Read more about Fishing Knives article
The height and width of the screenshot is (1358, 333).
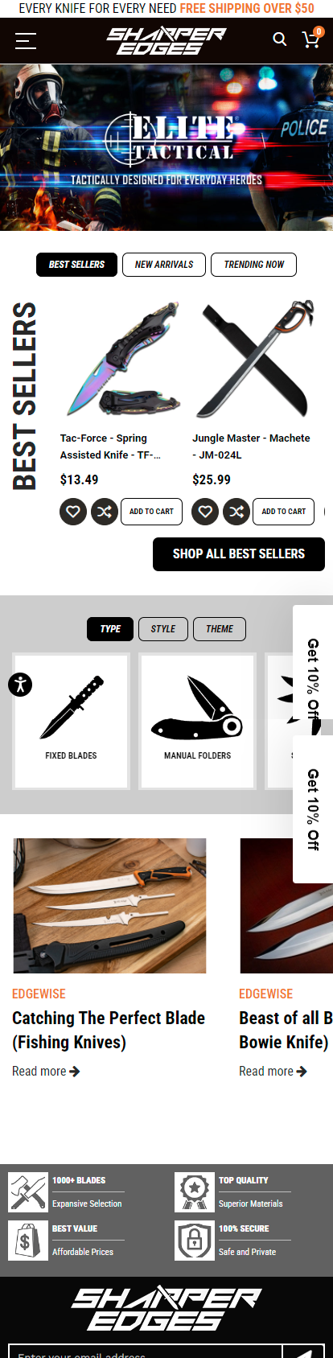[46, 1072]
